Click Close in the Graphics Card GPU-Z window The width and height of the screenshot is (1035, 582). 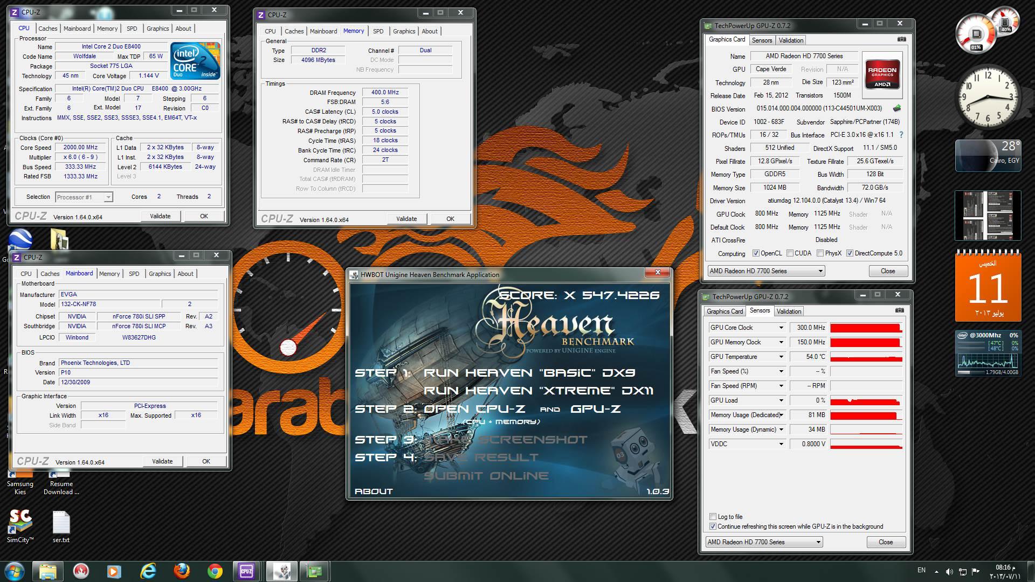click(888, 271)
